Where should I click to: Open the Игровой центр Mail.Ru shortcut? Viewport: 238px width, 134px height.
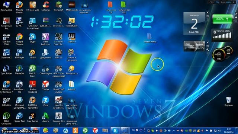19,103
